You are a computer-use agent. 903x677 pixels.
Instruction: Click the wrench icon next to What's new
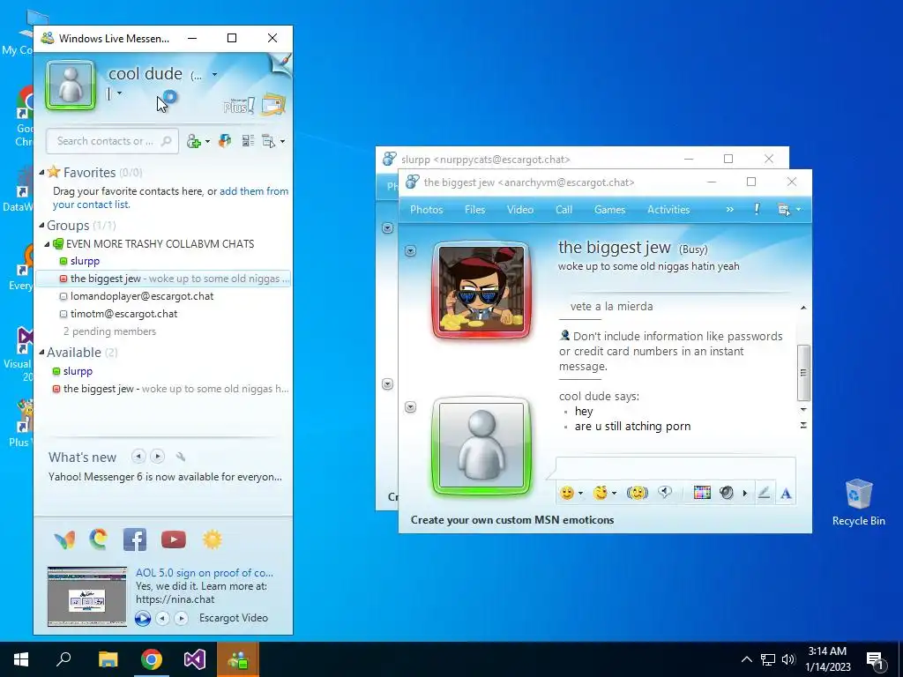(x=180, y=457)
